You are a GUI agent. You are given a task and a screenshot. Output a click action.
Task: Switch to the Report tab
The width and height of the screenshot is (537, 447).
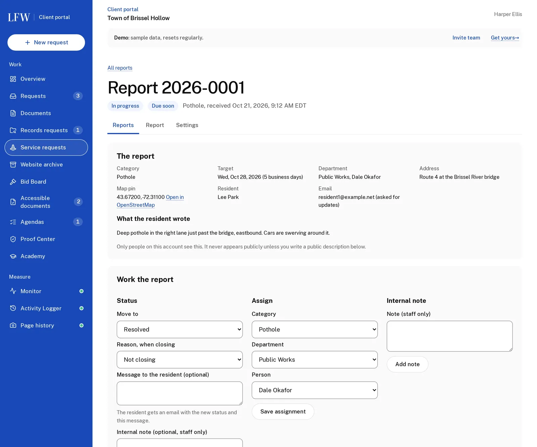point(155,125)
